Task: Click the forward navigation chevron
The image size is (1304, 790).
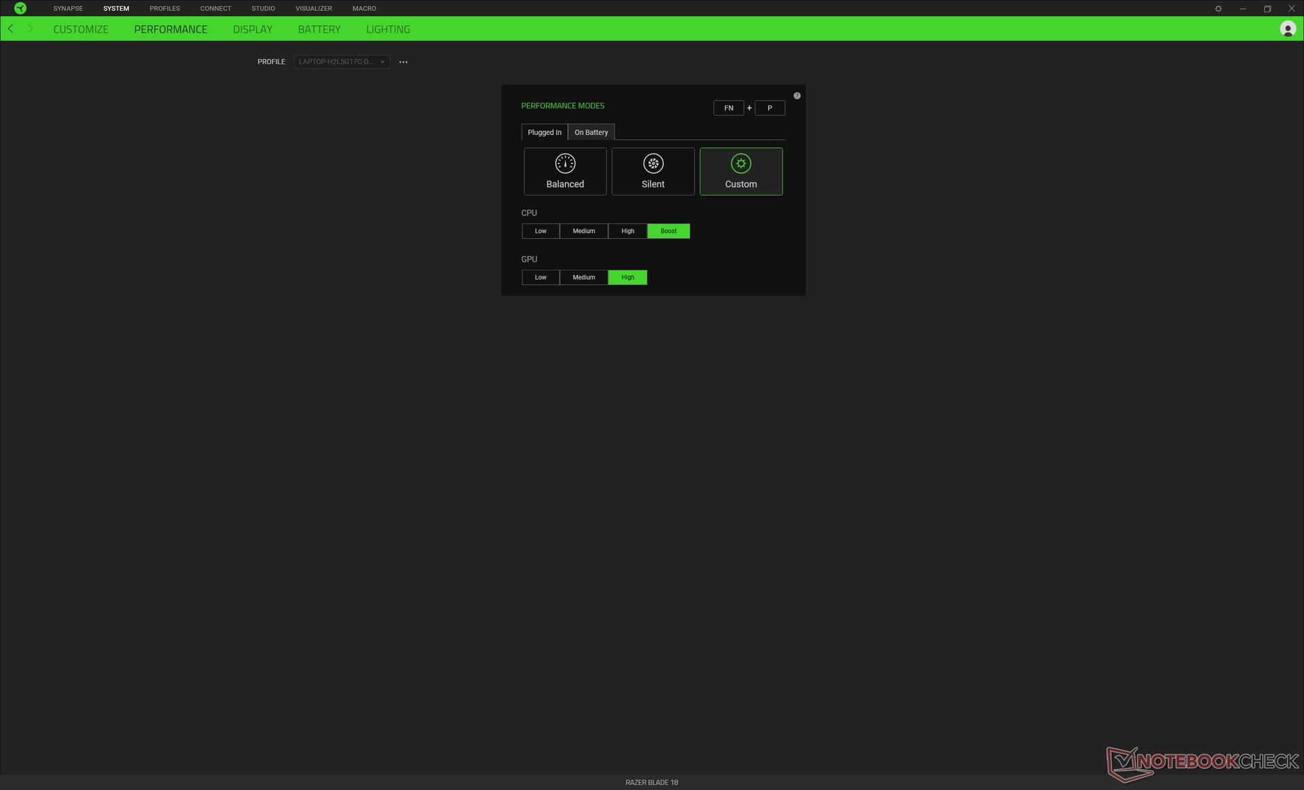Action: 30,29
